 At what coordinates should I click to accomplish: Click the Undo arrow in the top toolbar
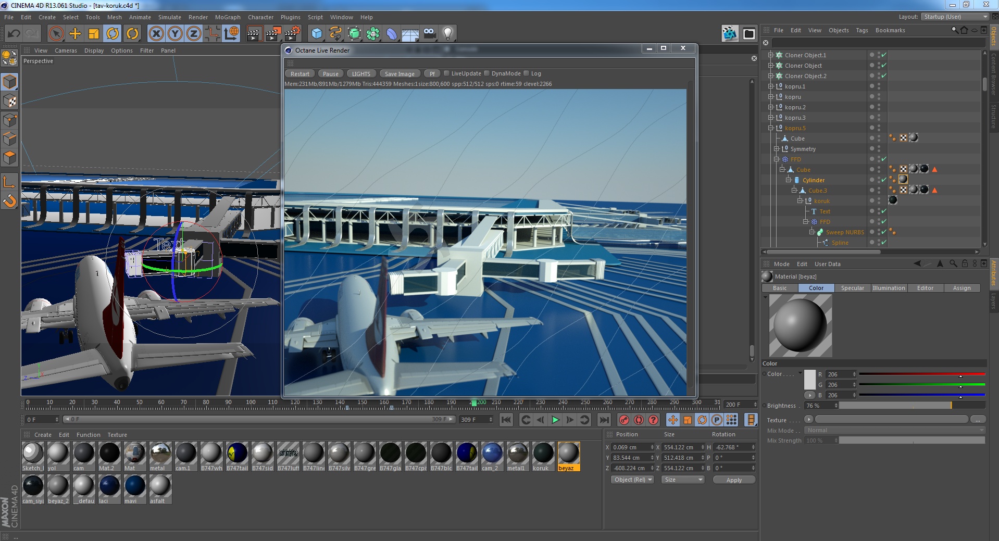[x=14, y=34]
